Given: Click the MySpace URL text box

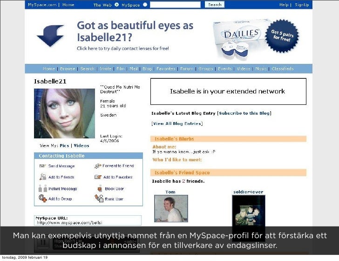Looking at the screenshot, I should click(88, 220).
